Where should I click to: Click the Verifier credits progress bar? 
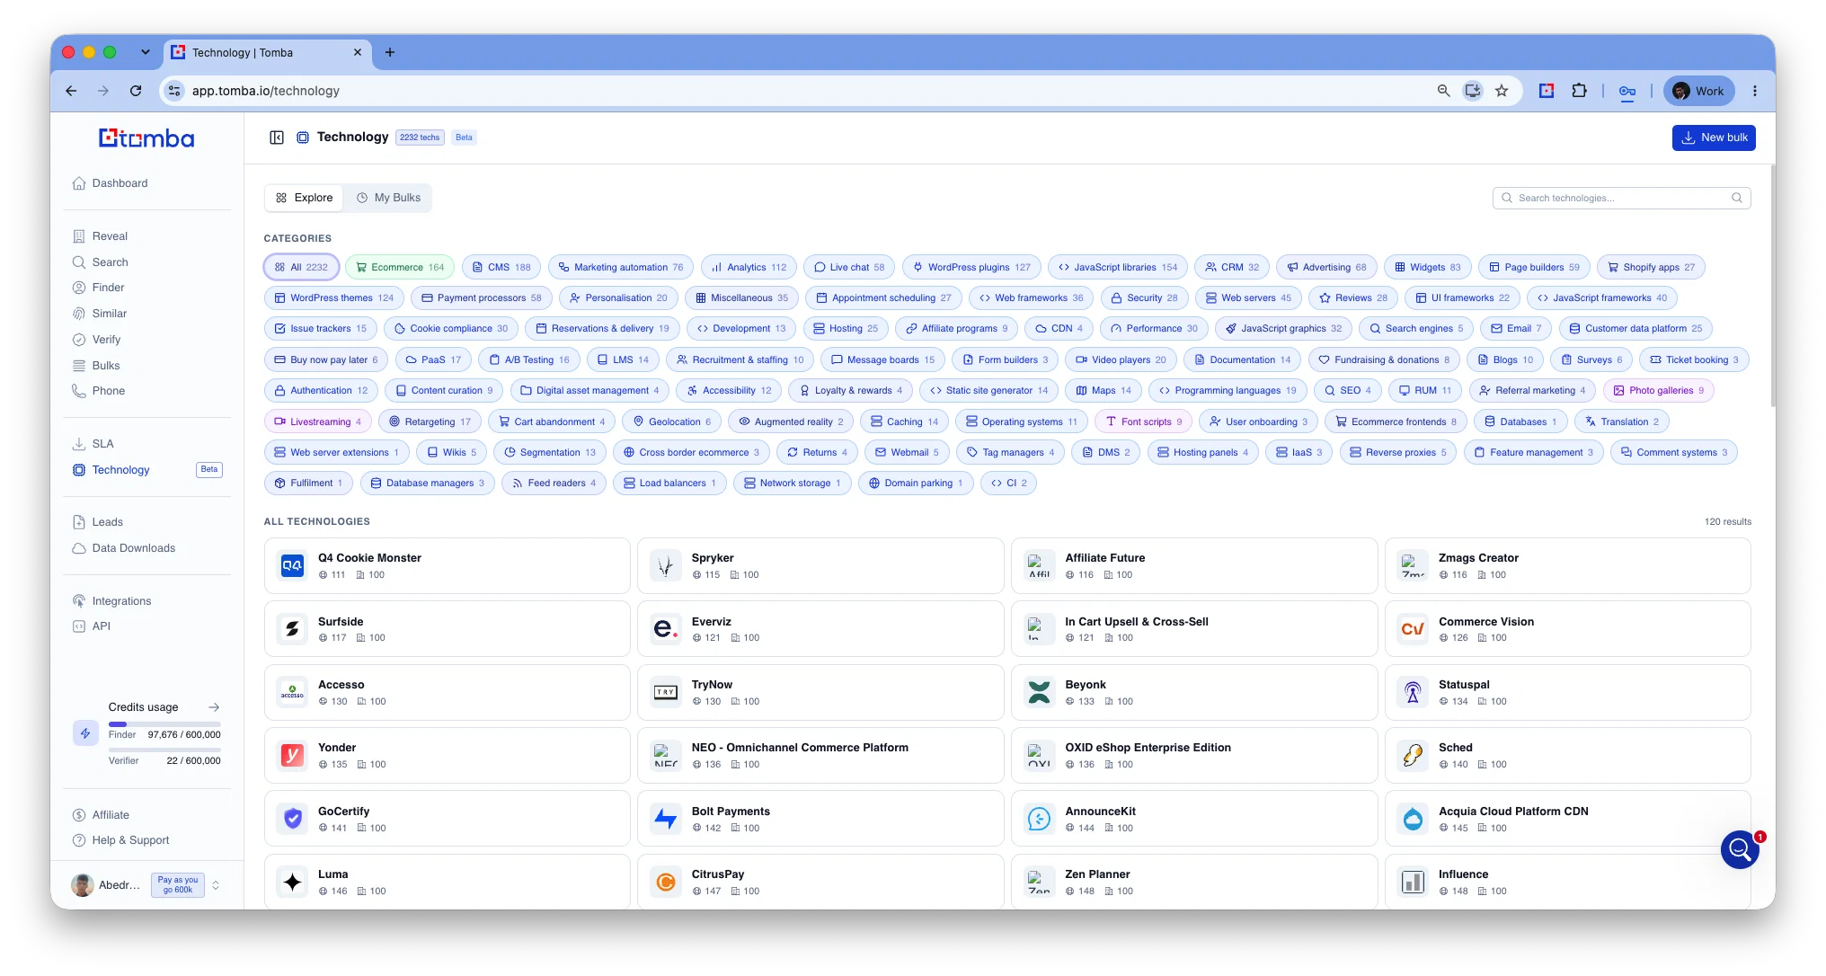click(164, 750)
